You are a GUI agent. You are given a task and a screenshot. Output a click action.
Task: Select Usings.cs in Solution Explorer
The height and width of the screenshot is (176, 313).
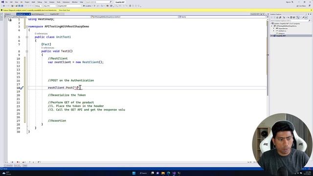point(282,33)
